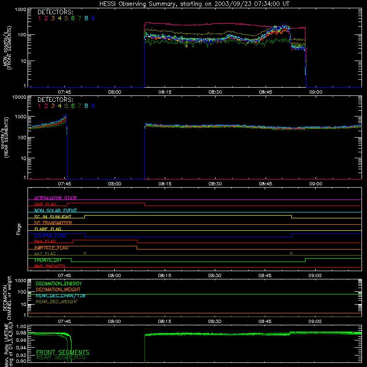
Task: Click the vertical Flags axis label
Action: coord(18,229)
